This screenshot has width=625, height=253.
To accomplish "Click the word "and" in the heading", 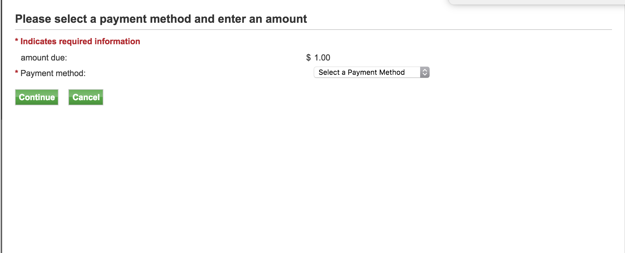I will coord(205,19).
